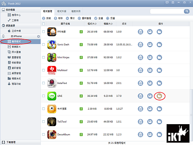Check the box for PPS电影
The image size is (193, 147).
[x=43, y=32]
